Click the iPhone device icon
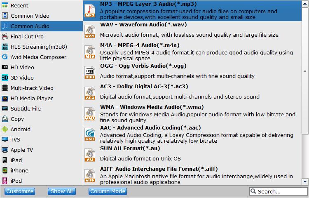 (5, 170)
